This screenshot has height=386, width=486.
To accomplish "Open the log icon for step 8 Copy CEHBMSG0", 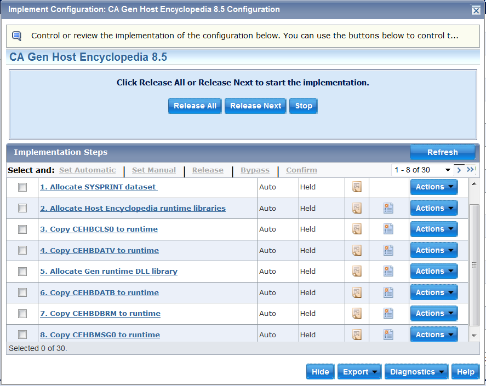I will point(357,335).
